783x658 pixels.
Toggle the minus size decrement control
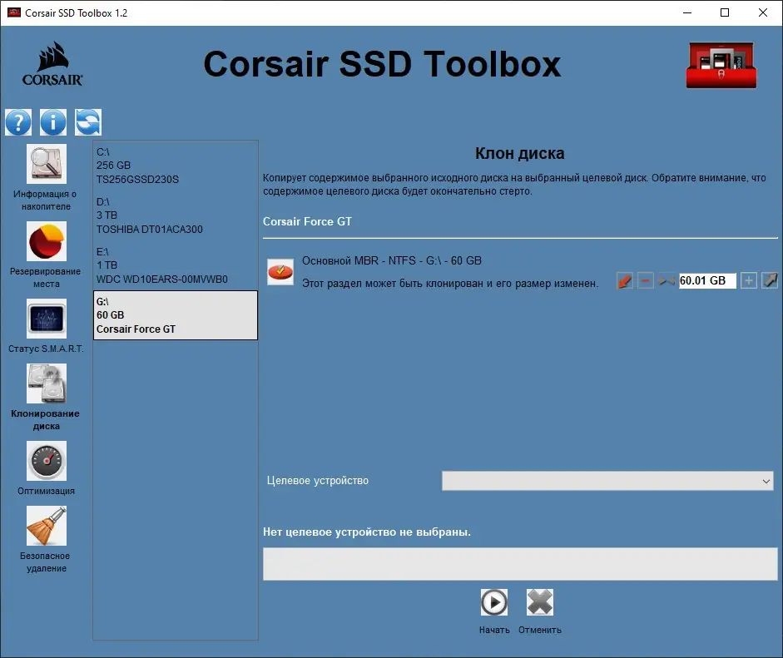point(645,280)
